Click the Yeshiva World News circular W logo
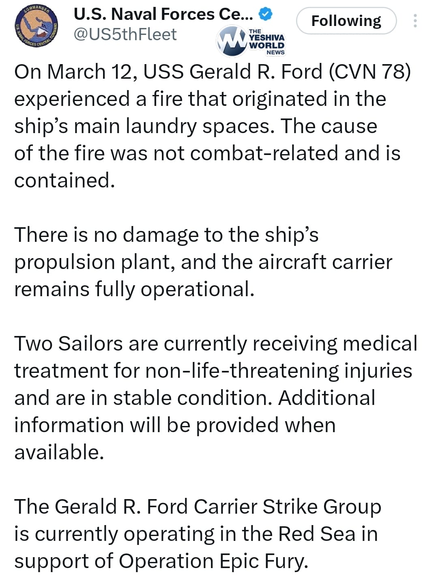 (x=232, y=41)
